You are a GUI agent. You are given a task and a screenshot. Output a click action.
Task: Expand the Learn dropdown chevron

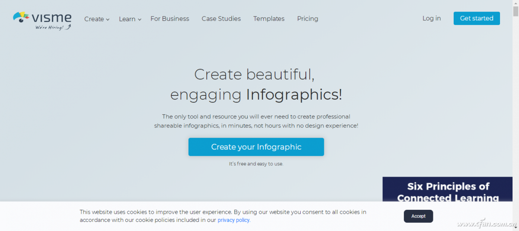[139, 19]
